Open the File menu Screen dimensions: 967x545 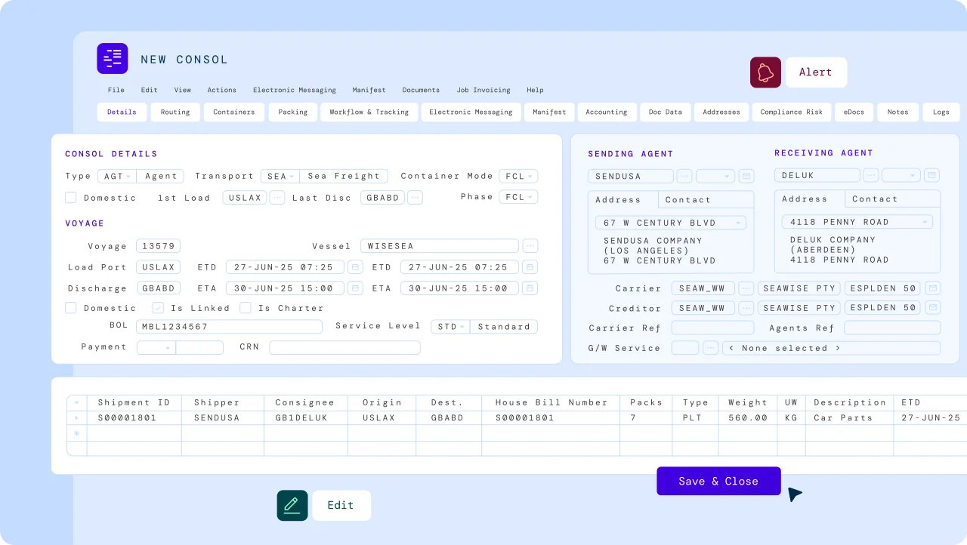pos(116,90)
